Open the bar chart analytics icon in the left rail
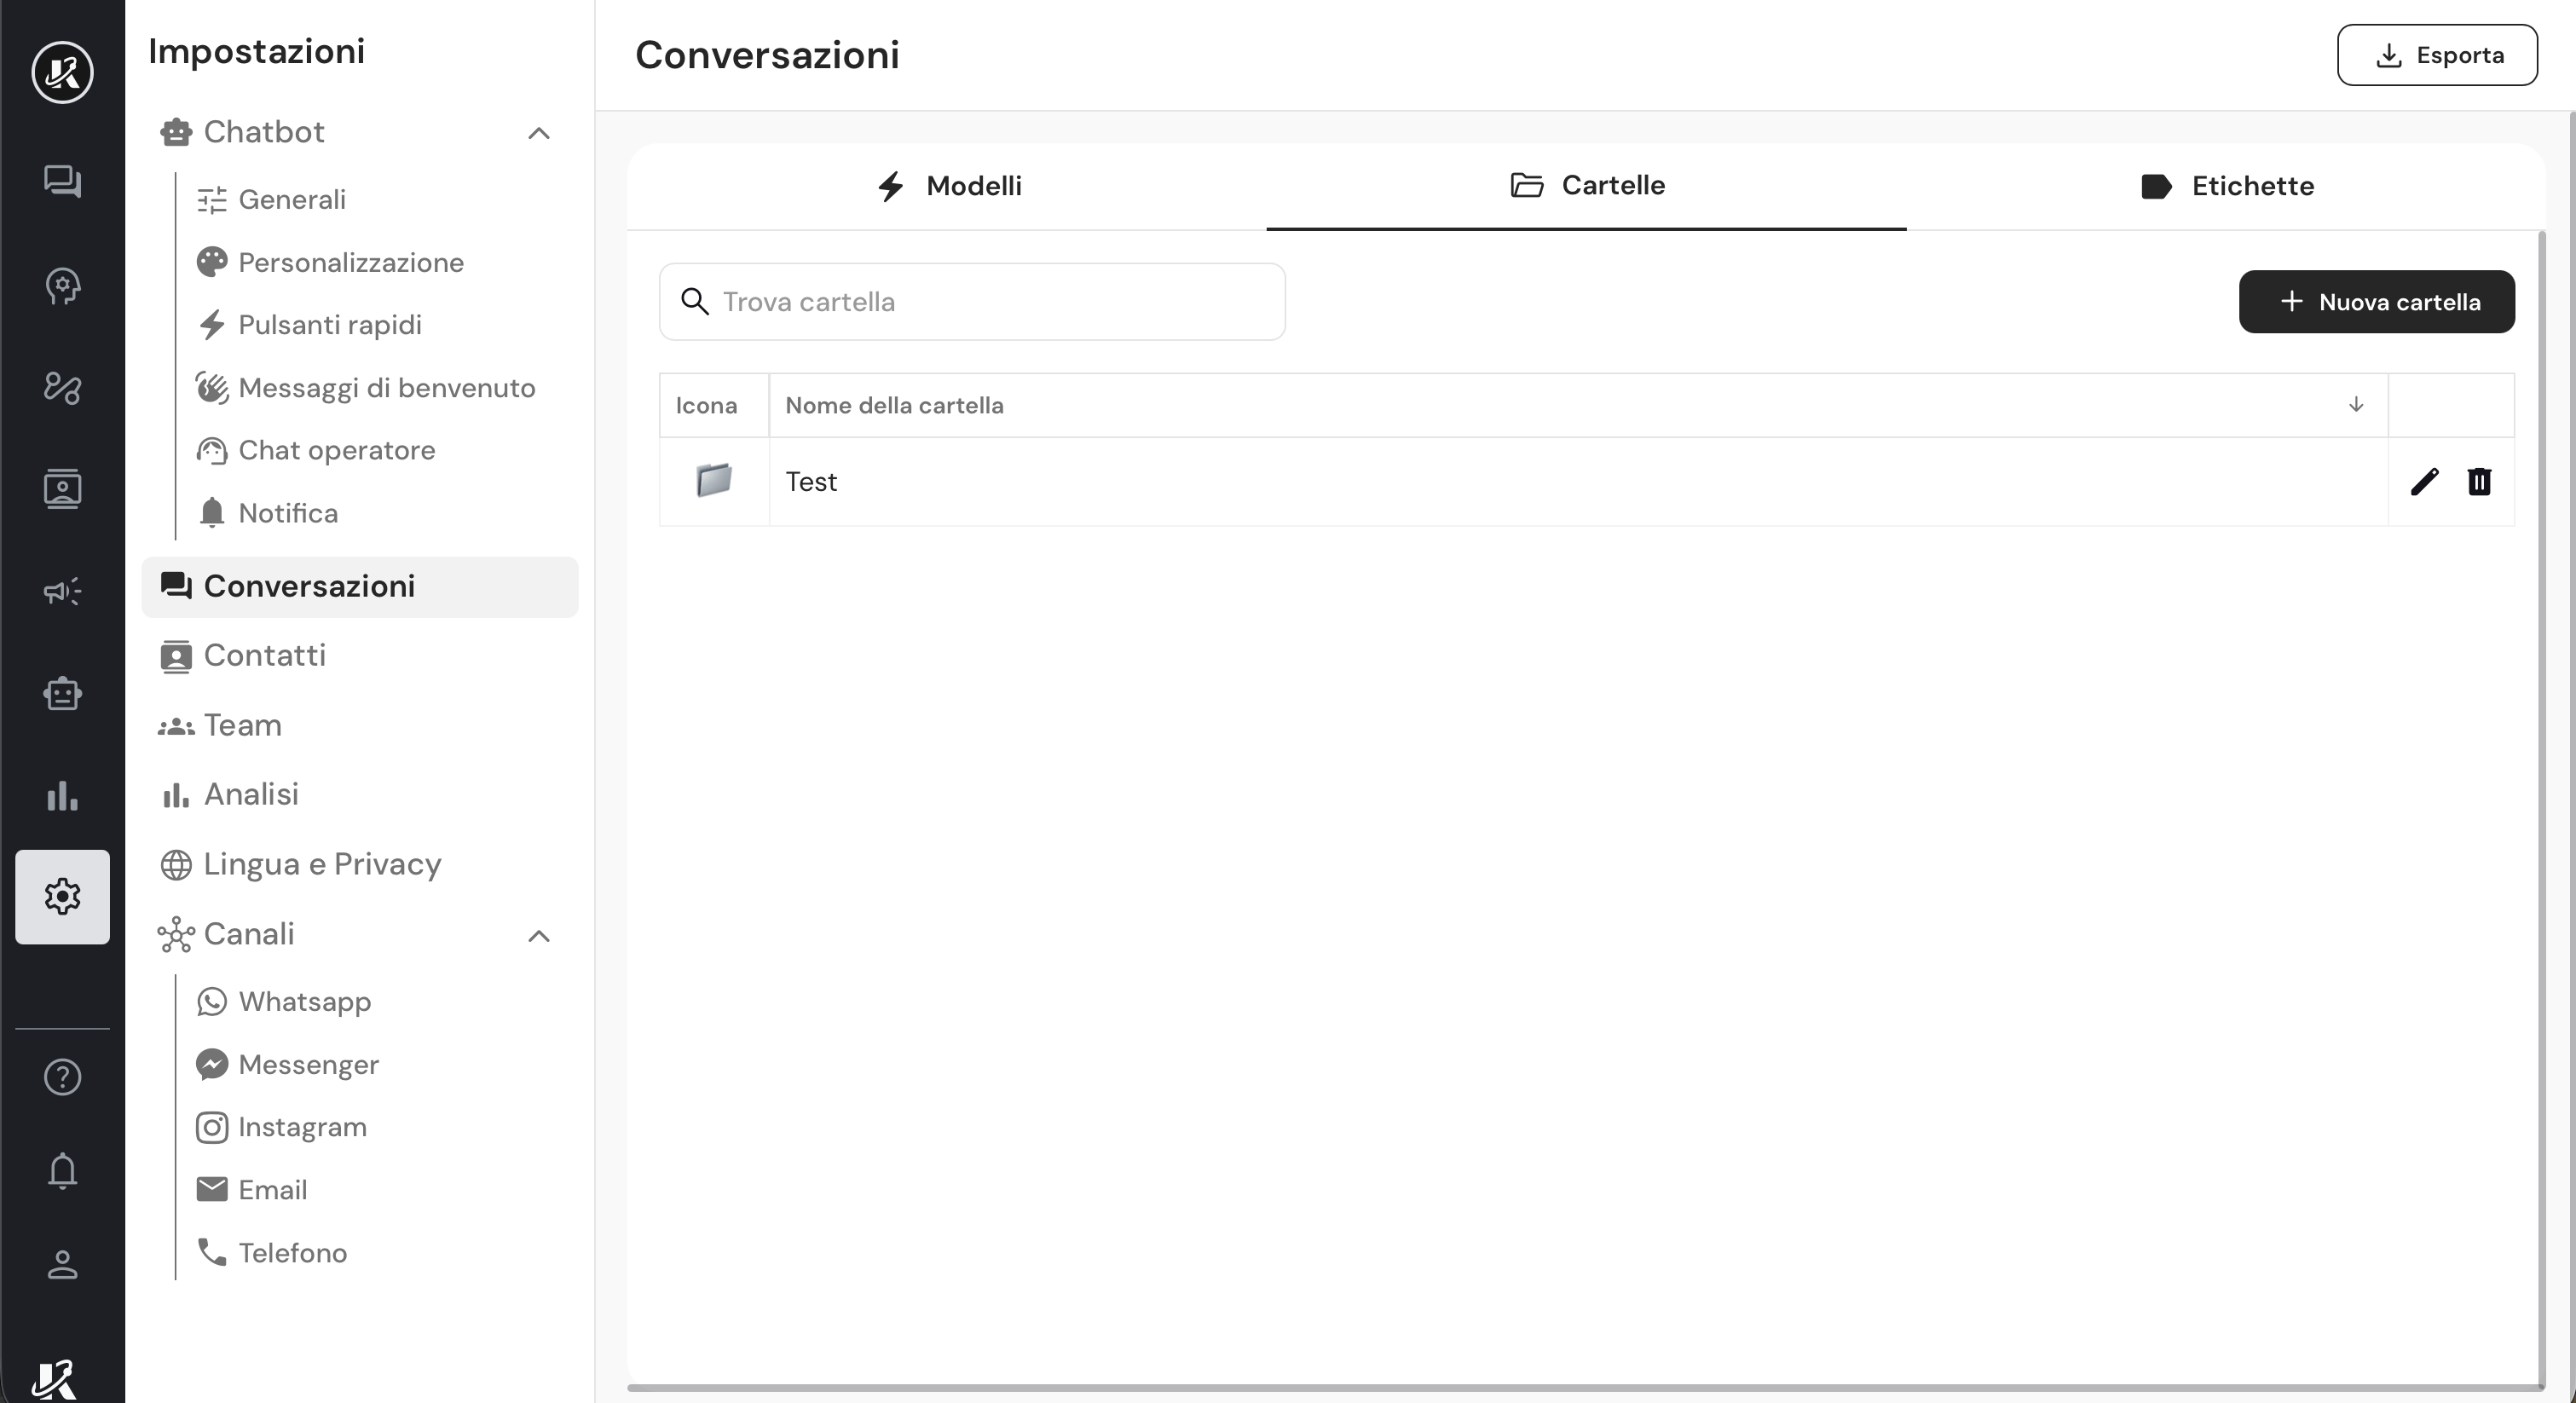Screen dimensions: 2576x1403 [x=62, y=796]
